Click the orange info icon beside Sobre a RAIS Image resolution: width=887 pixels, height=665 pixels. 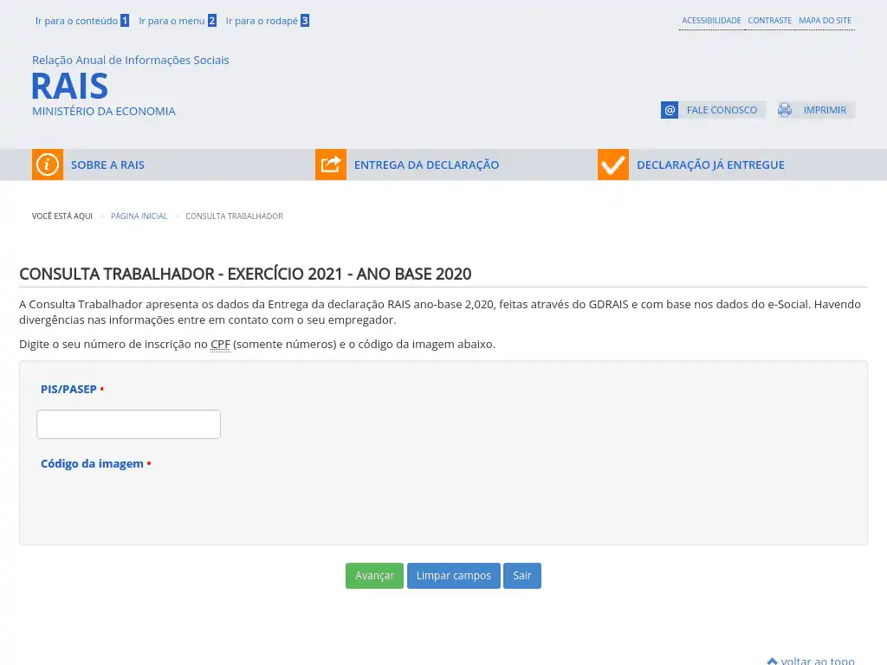(x=48, y=165)
